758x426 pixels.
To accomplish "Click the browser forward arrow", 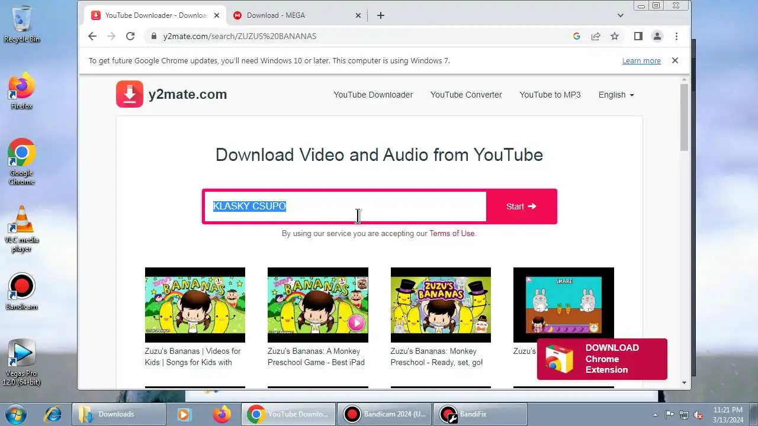I will click(111, 36).
